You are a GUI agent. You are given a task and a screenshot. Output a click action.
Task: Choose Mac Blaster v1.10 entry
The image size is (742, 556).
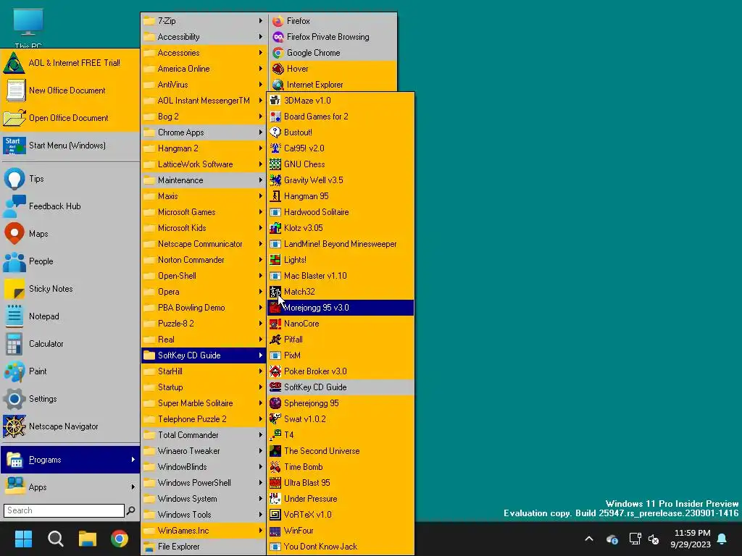click(x=341, y=276)
